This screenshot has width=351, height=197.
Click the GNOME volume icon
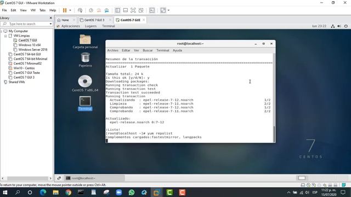[339, 26]
